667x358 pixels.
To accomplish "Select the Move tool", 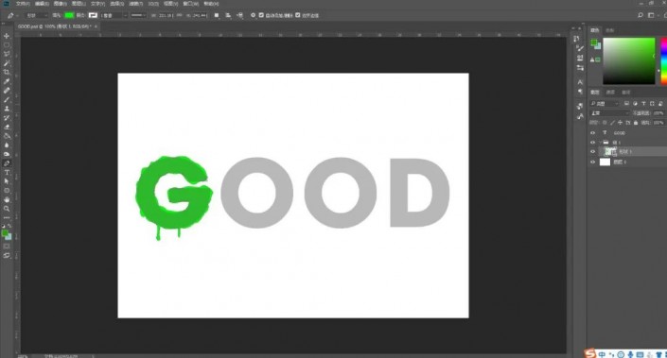I will click(x=7, y=36).
